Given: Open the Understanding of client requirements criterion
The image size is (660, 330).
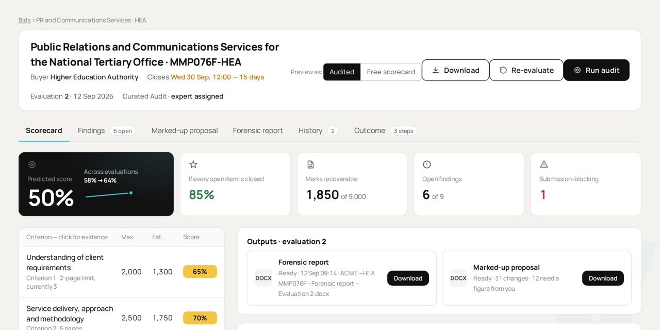Looking at the screenshot, I should pos(122,272).
